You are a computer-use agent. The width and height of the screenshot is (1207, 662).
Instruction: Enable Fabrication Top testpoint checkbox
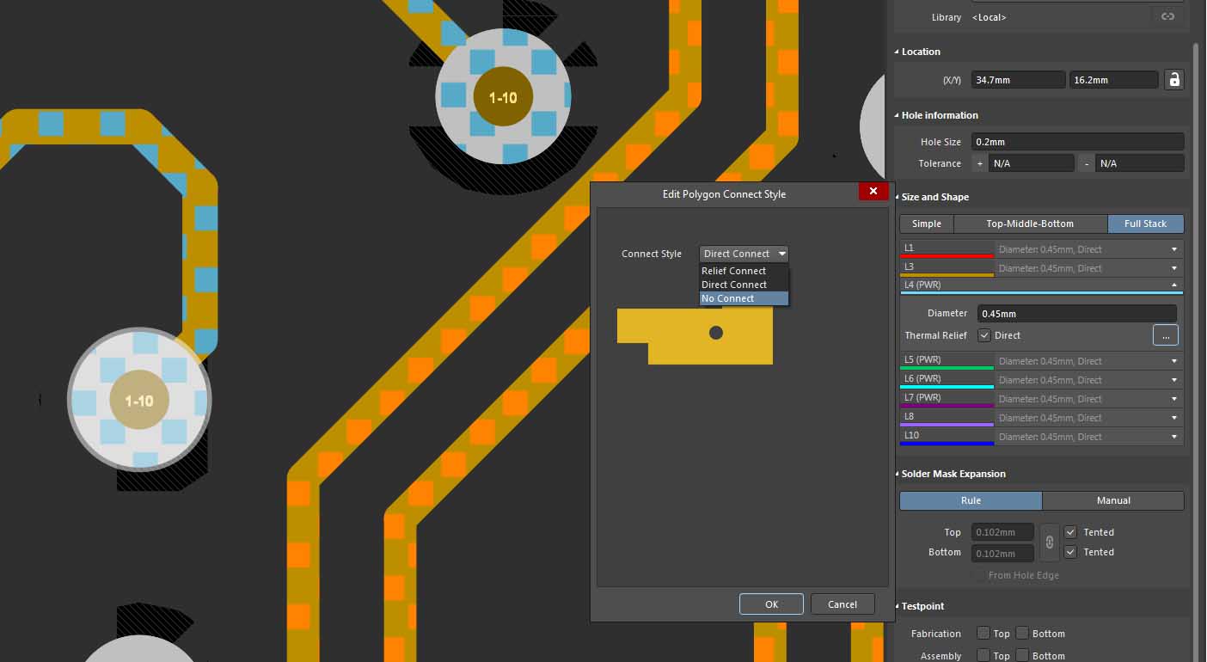[x=983, y=634]
